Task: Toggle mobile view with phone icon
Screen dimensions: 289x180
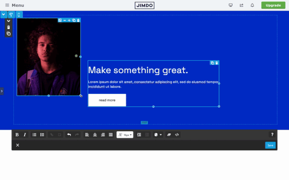Action: [x=19, y=14]
